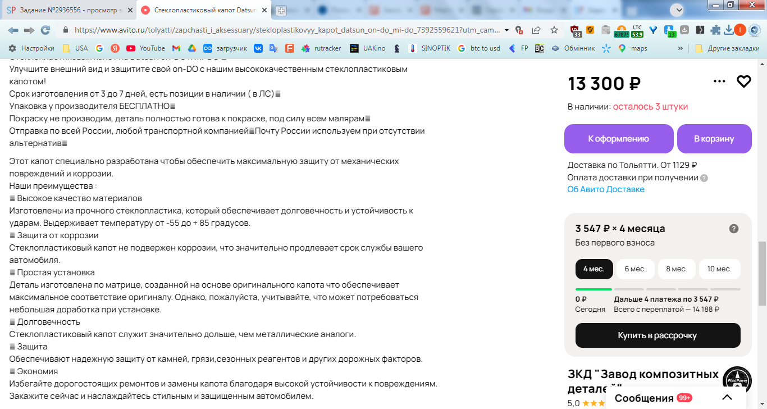767x409 pixels.
Task: Click the Chrome update settings gear icon
Action: point(756,30)
